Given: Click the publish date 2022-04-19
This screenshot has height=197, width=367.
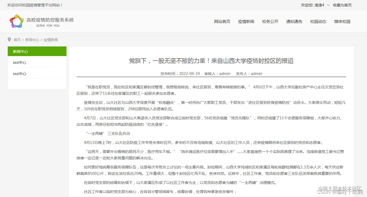Looking at the screenshot, I should pos(190,74).
